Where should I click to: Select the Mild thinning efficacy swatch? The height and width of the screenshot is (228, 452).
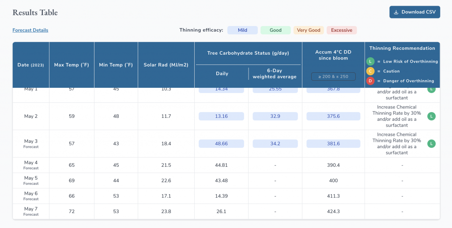coord(242,30)
